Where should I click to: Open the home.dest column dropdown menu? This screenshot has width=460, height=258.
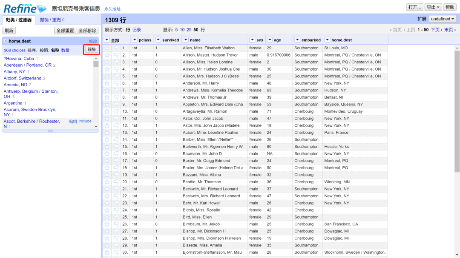tap(328, 40)
